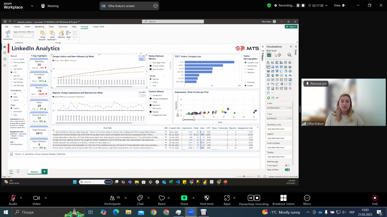
Task: Check the Total page views checkbox
Action: point(151,62)
